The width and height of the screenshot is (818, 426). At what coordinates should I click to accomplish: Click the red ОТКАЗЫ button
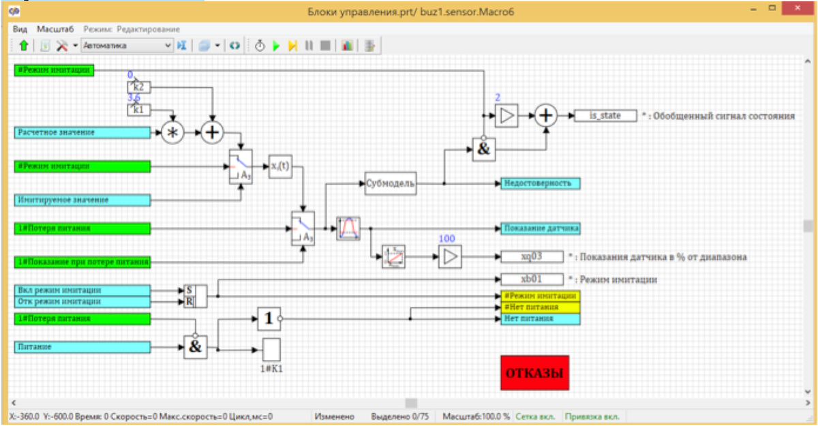[534, 373]
